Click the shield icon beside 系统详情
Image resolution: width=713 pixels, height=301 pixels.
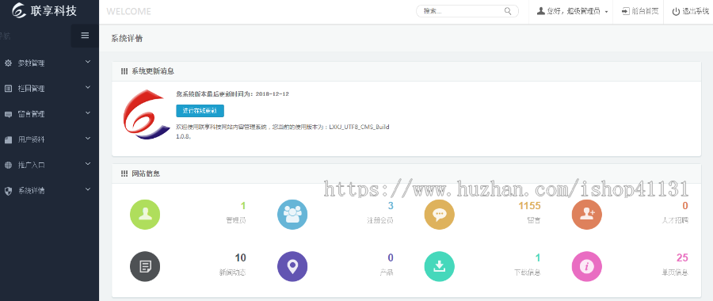8,191
